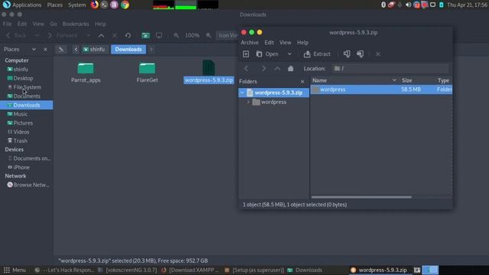This screenshot has height=275, width=489.
Task: Open the file manager Go menu
Action: tap(53, 24)
